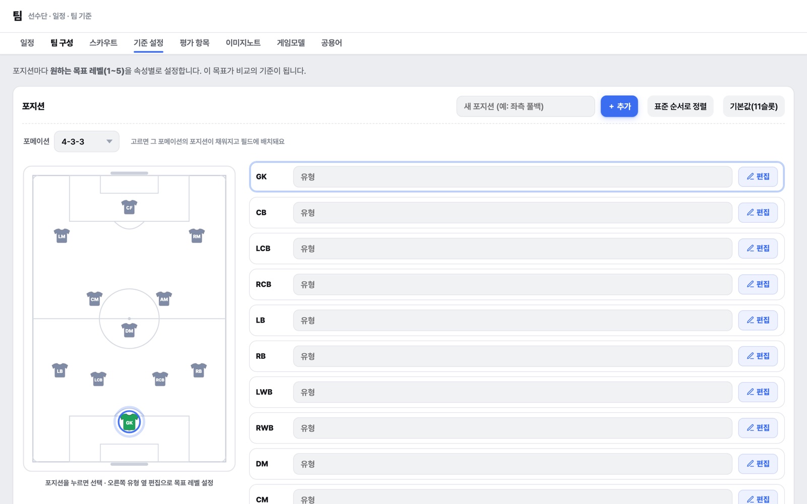The image size is (807, 504).
Task: Select the LB jersey on the pitch
Action: coord(60,370)
